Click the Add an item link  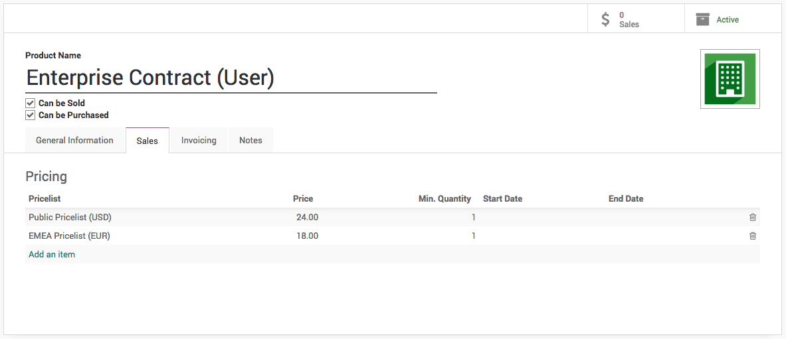click(x=52, y=254)
